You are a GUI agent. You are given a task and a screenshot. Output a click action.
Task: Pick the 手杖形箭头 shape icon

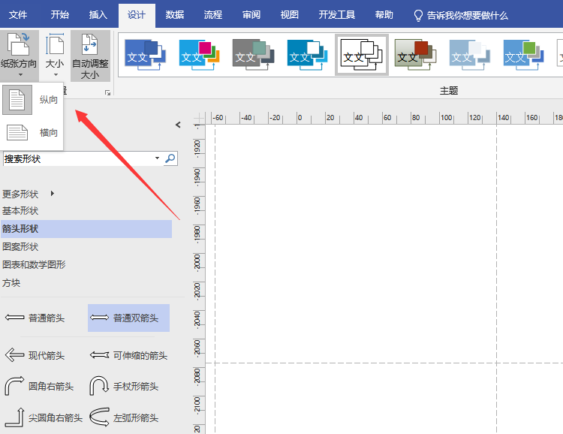point(100,386)
